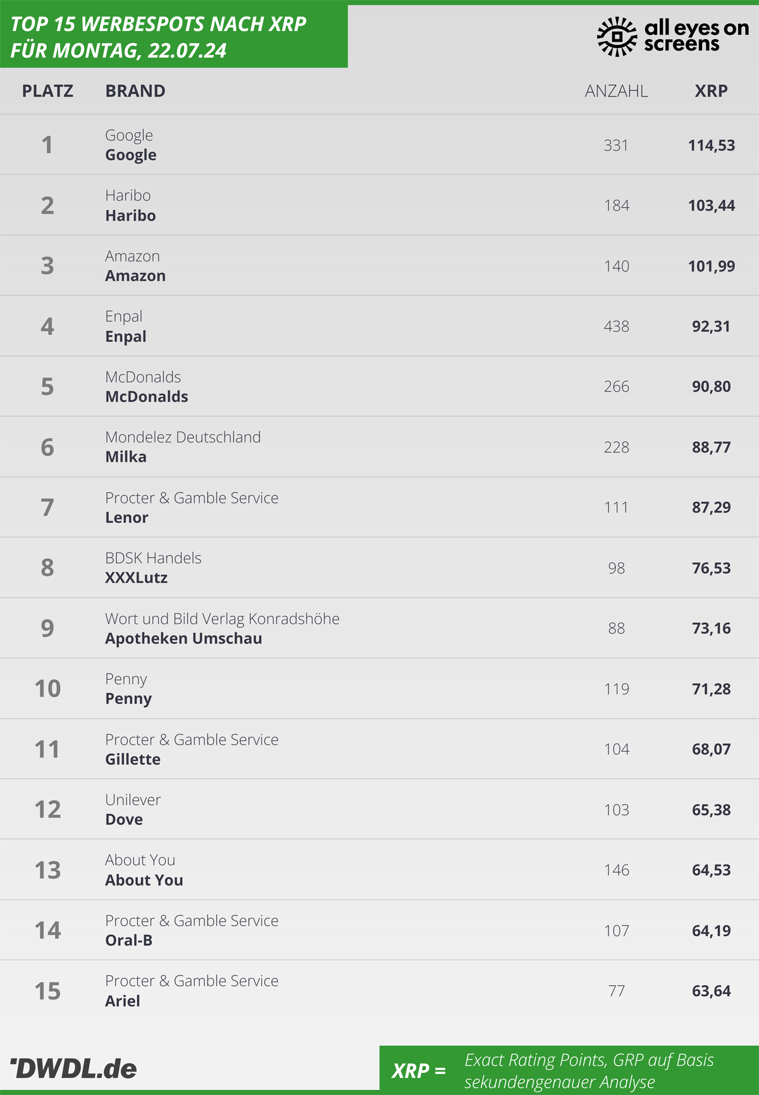Select the McDonalds brand name
Image resolution: width=759 pixels, height=1095 pixels.
[147, 397]
